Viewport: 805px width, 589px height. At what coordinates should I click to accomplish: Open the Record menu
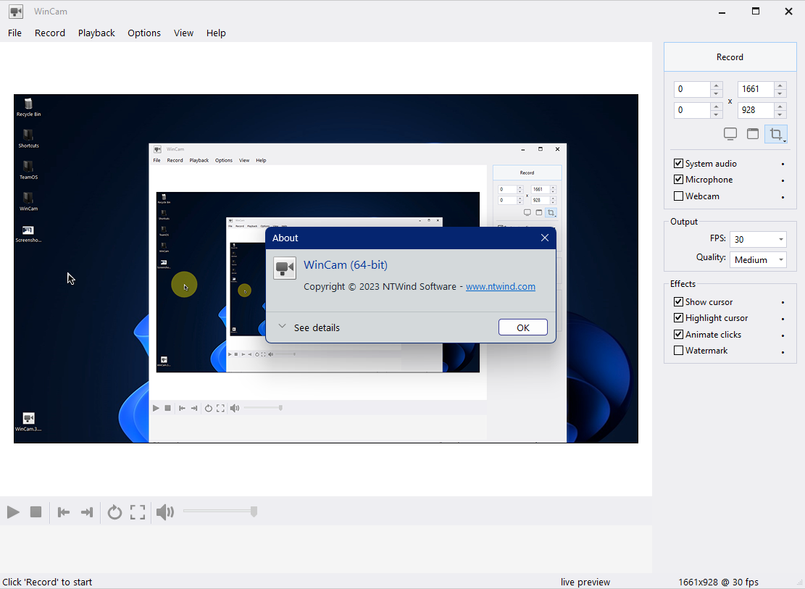pos(50,33)
